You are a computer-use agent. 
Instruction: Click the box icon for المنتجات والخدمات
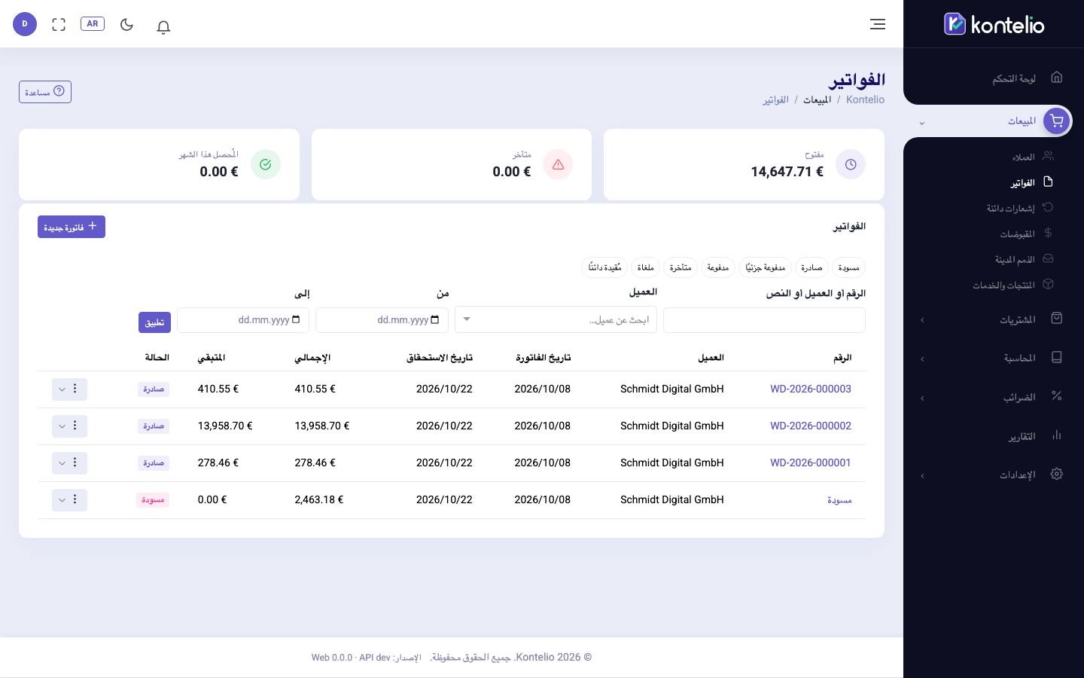pyautogui.click(x=1048, y=285)
